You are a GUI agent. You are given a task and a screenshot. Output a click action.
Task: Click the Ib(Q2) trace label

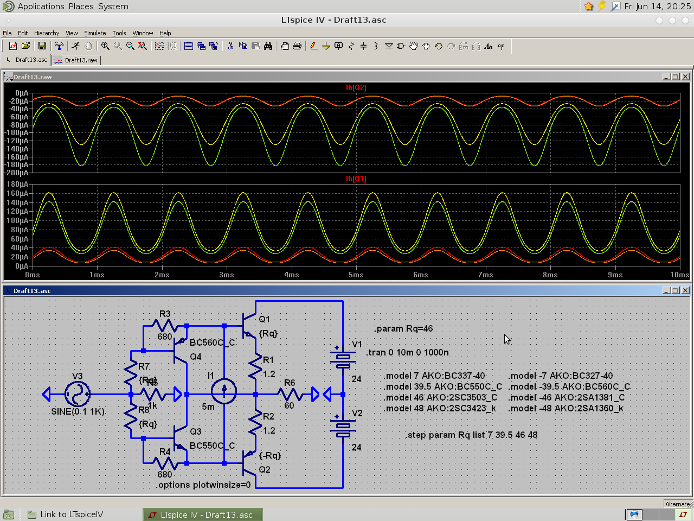(356, 87)
